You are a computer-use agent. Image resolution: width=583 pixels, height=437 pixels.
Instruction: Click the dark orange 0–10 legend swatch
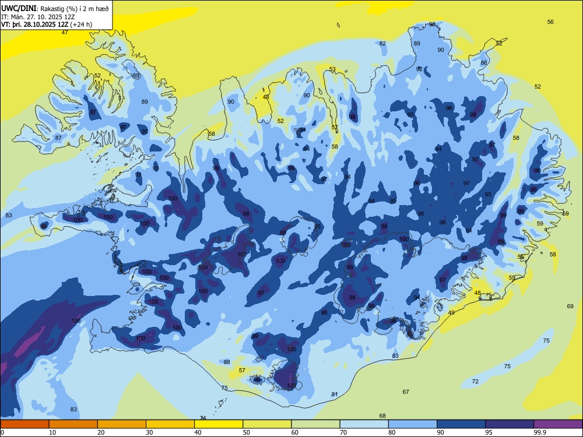click(24, 424)
